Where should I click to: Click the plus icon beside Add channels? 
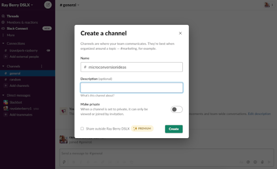pyautogui.click(x=6, y=86)
